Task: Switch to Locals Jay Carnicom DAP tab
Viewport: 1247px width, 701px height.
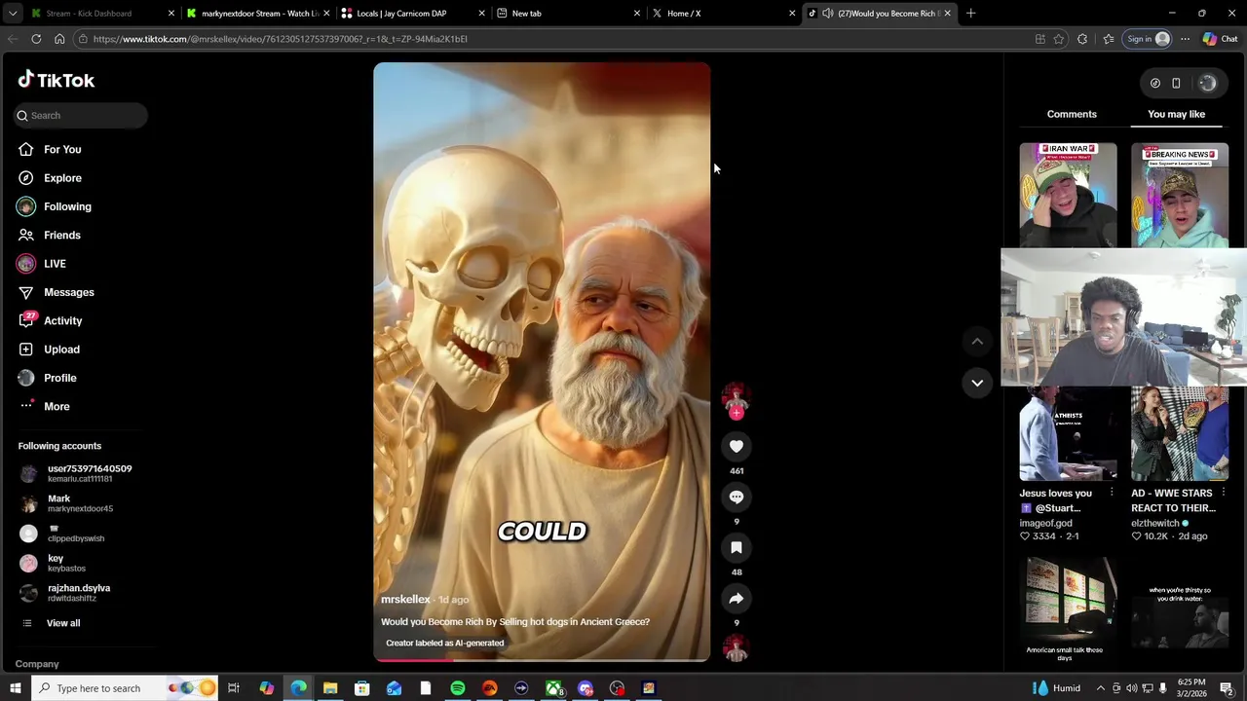Action: tap(413, 13)
